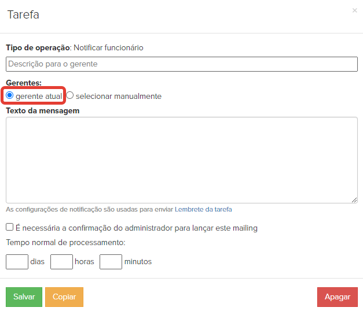Click the 'Descrição para o gerente' input field
This screenshot has width=363, height=315.
coord(182,64)
